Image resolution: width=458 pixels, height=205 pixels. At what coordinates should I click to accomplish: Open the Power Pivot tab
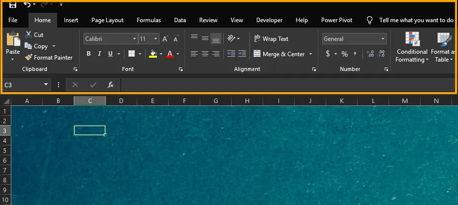click(337, 20)
